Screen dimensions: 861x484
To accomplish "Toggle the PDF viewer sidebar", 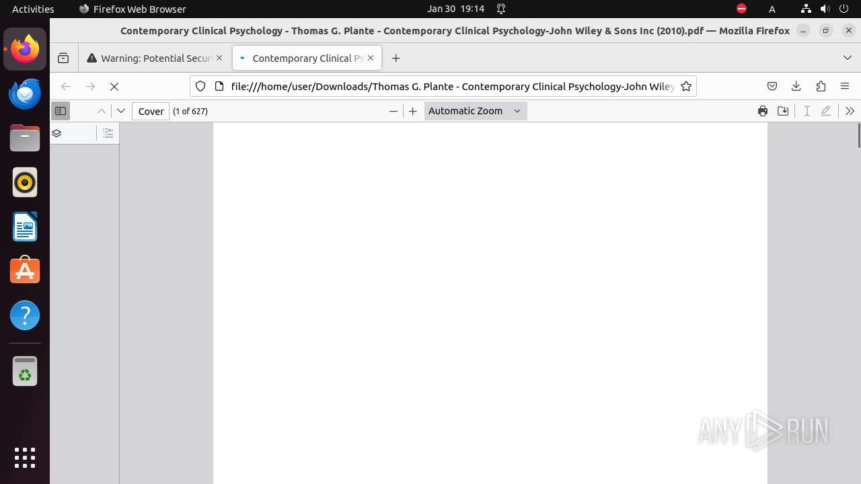I will pos(61,111).
